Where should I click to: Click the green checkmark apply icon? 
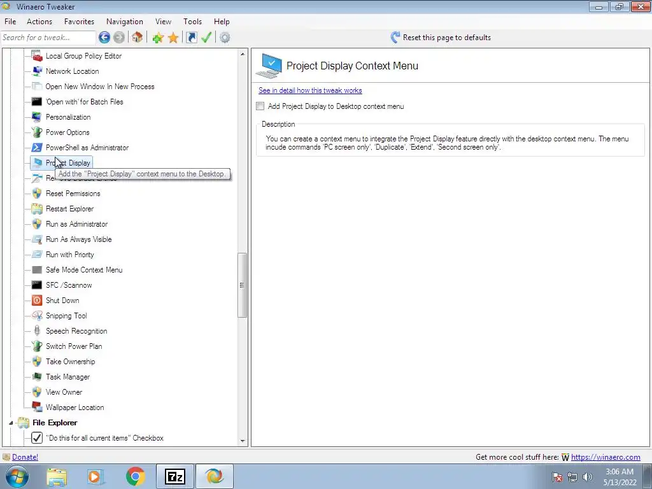(207, 38)
